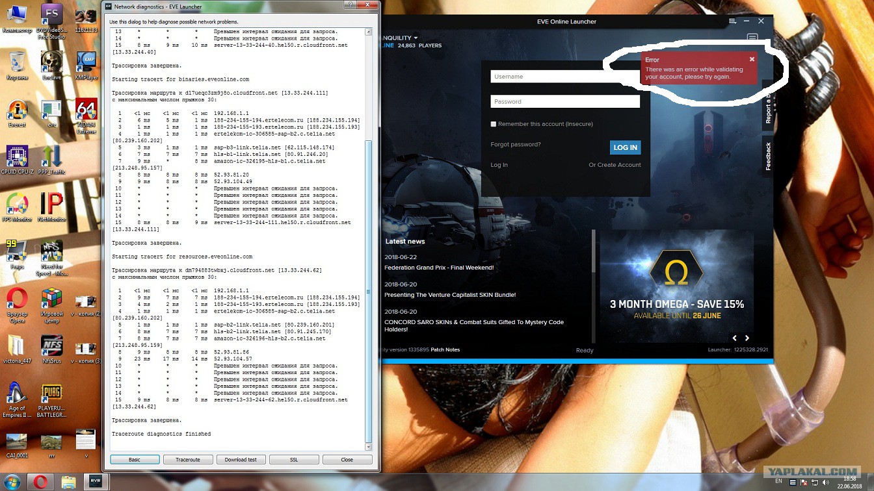Open the CAI_0001 image file
The height and width of the screenshot is (491, 874).
tap(17, 446)
